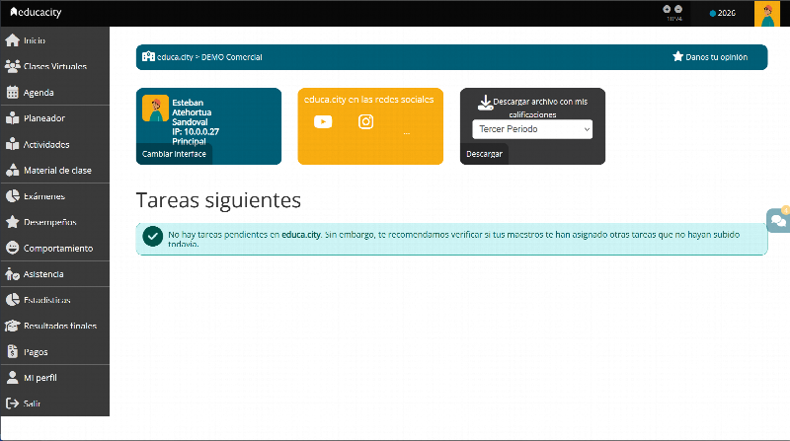This screenshot has width=790, height=441.
Task: Open the user avatar menu in the header
Action: pos(767,14)
